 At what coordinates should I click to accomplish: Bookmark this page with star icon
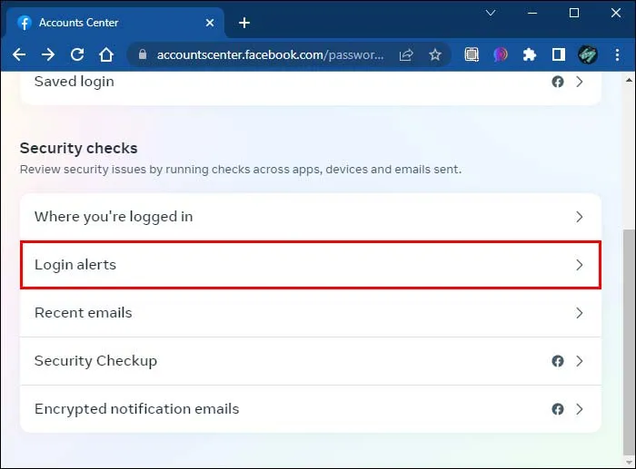pyautogui.click(x=435, y=54)
